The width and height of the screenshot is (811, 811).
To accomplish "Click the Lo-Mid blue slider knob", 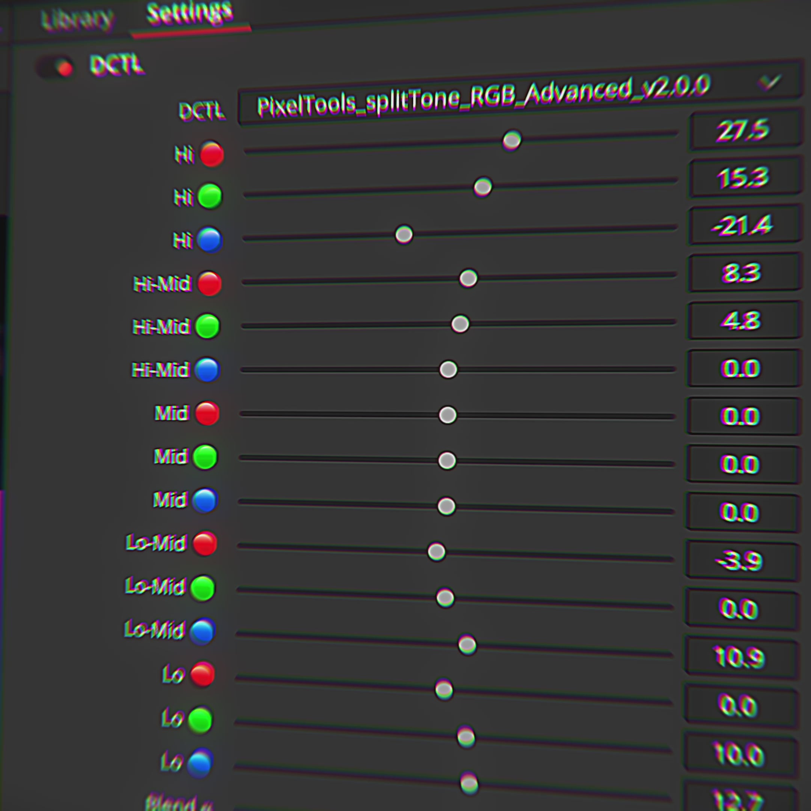I will (x=467, y=645).
